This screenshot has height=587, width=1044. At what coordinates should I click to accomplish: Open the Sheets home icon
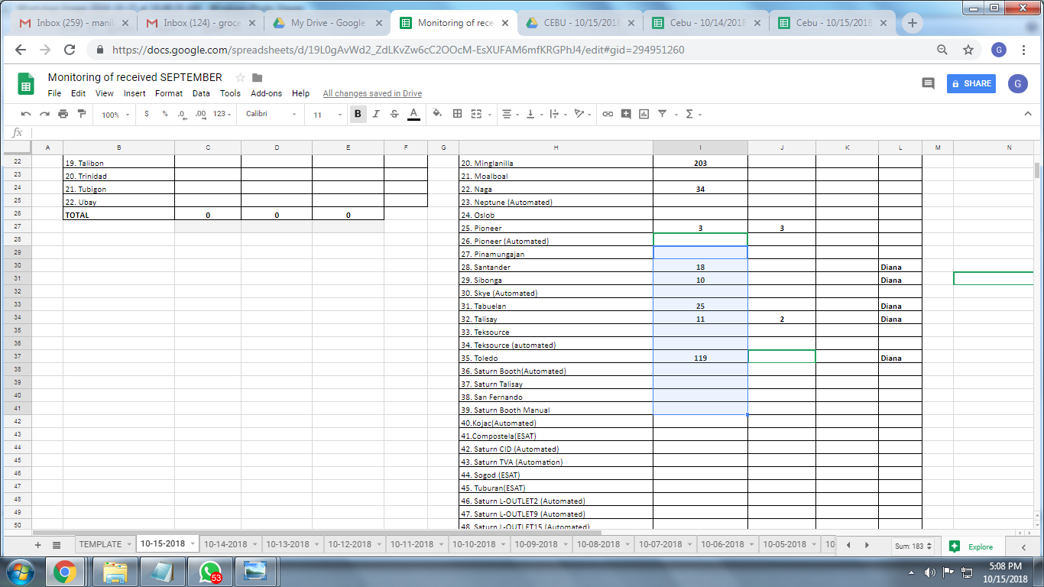coord(25,83)
